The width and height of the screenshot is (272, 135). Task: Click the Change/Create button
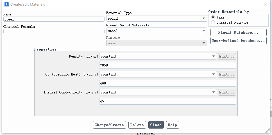pos(109,125)
